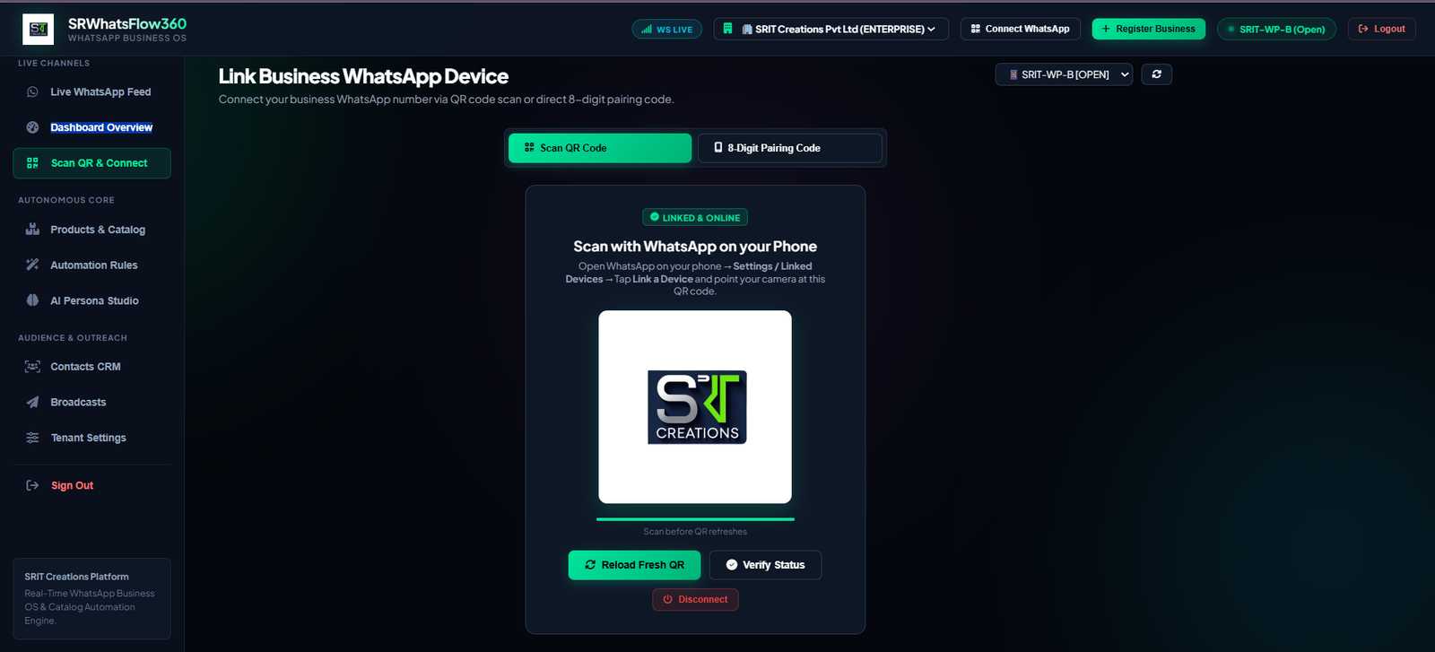Image resolution: width=1435 pixels, height=652 pixels.
Task: Click the Logout arrow icon
Action: pyautogui.click(x=1363, y=29)
